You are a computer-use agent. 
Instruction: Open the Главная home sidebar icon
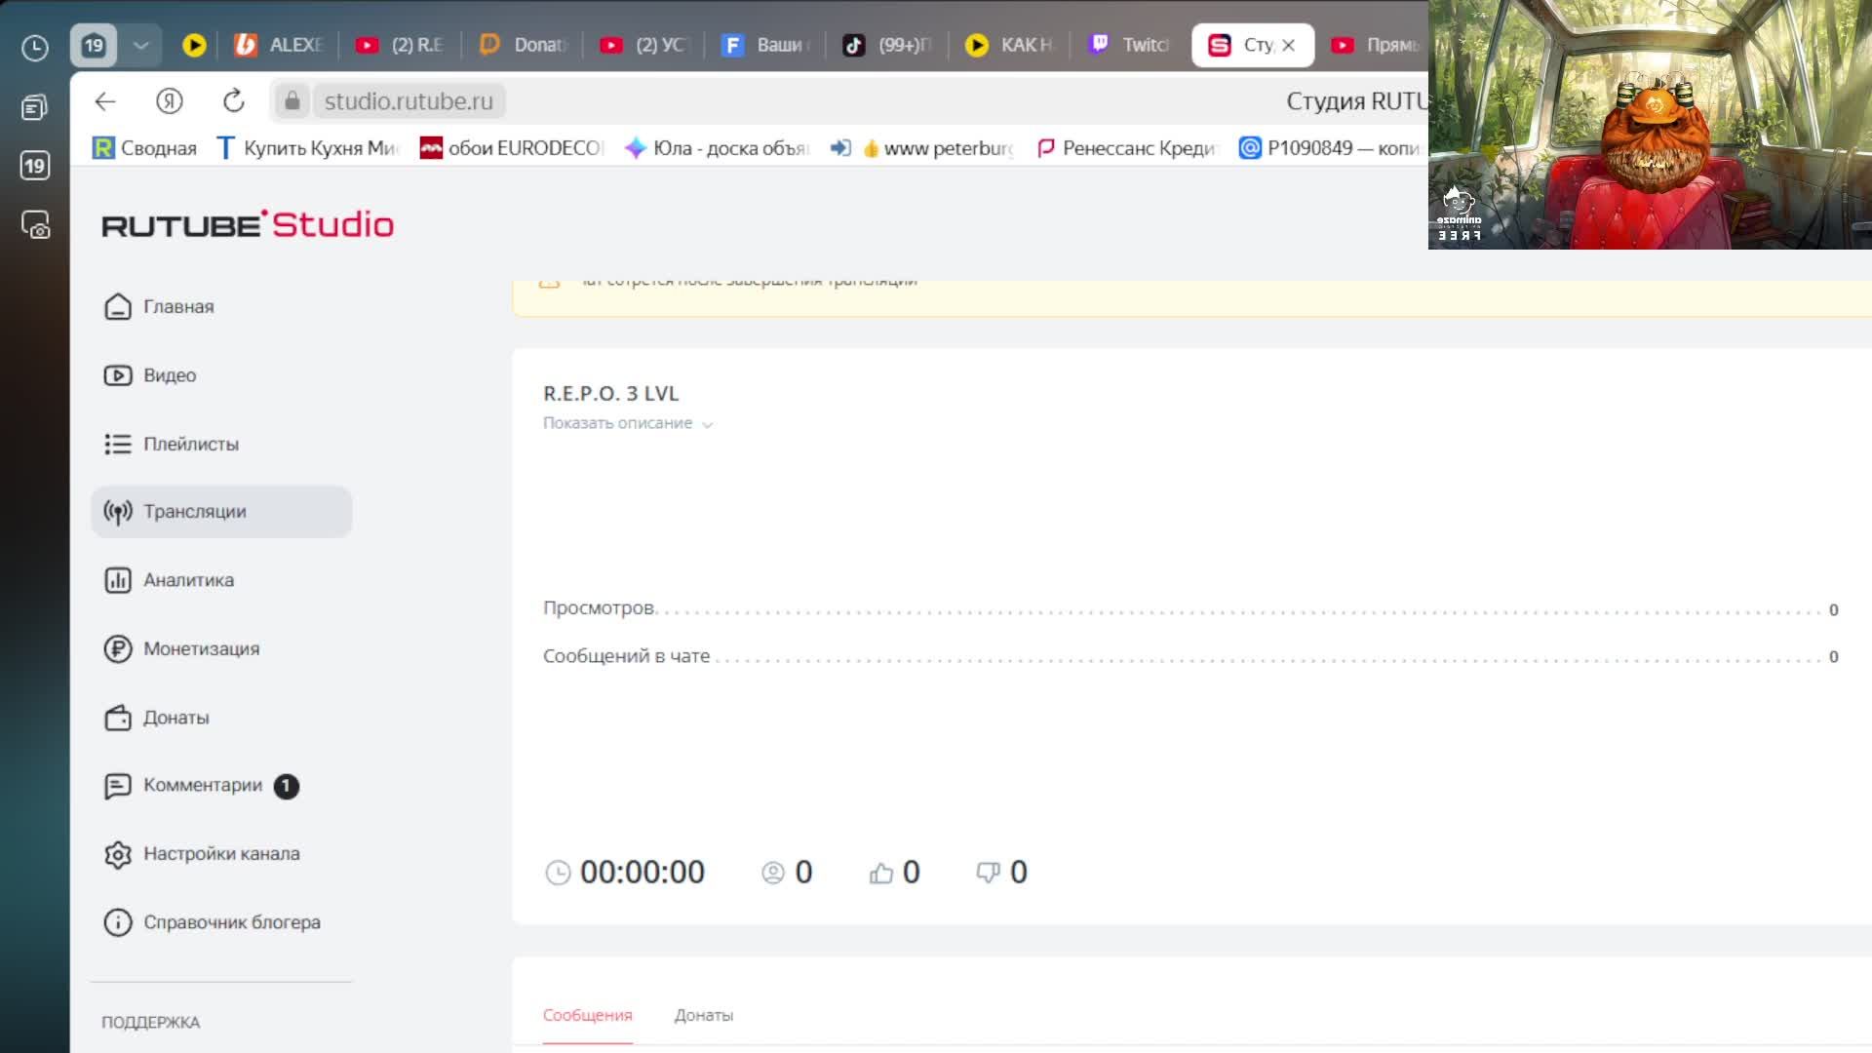click(118, 307)
